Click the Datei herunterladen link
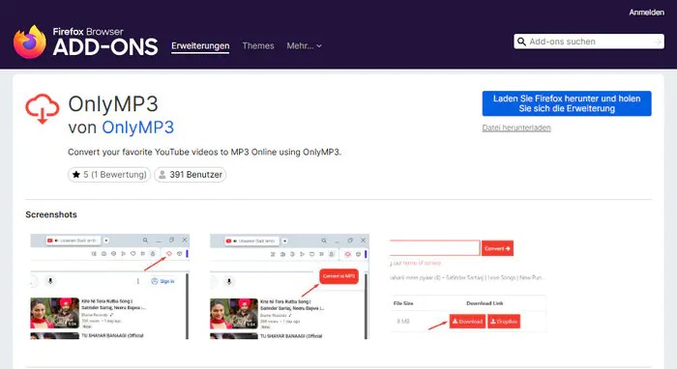677x369 pixels. 516,128
